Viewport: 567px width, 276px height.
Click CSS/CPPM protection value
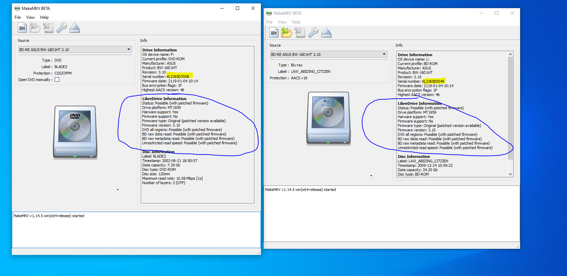(63, 73)
